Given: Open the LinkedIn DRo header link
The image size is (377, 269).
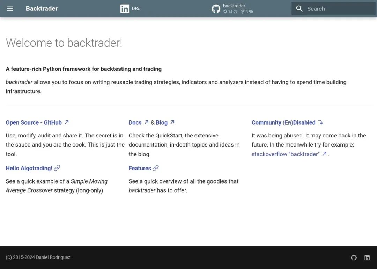Looking at the screenshot, I should (130, 9).
